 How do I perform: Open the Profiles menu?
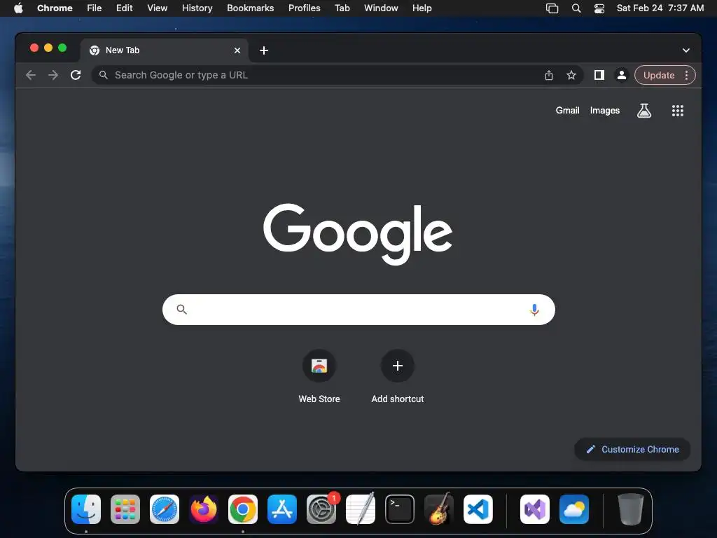(304, 8)
